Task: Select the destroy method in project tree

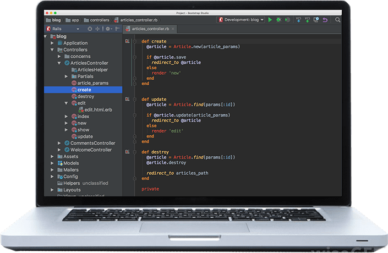Action: tap(85, 96)
